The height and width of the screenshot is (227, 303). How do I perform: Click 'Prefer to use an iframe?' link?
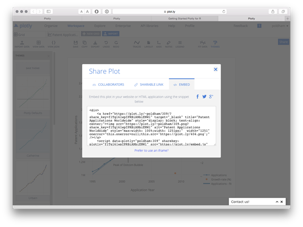tap(151, 150)
